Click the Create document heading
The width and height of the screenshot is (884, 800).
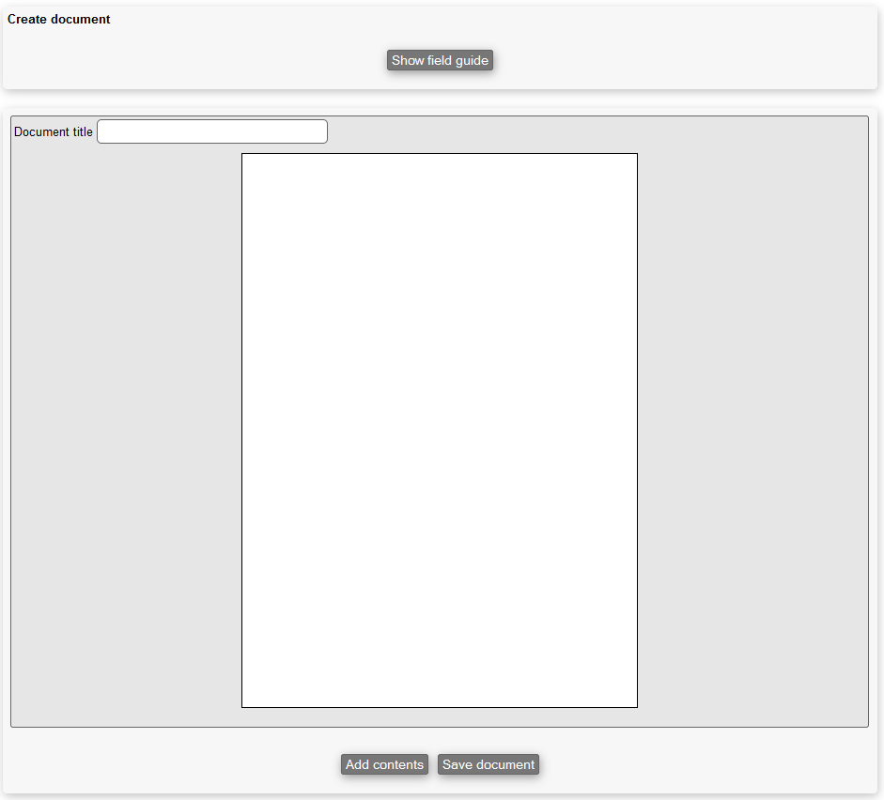[x=59, y=19]
